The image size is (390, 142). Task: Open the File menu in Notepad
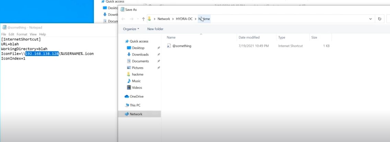[x=3, y=34]
